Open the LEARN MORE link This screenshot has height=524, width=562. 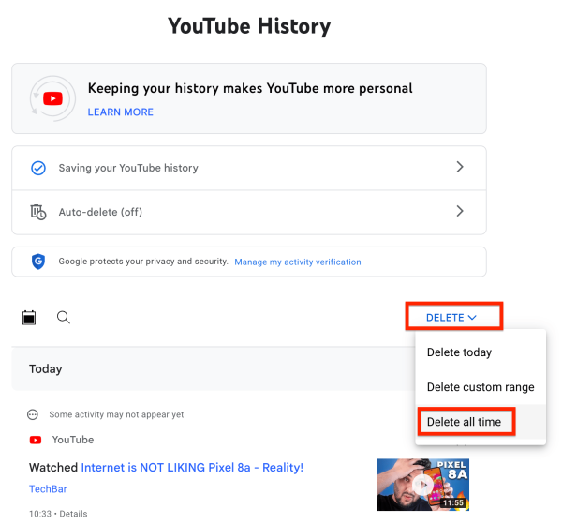121,112
